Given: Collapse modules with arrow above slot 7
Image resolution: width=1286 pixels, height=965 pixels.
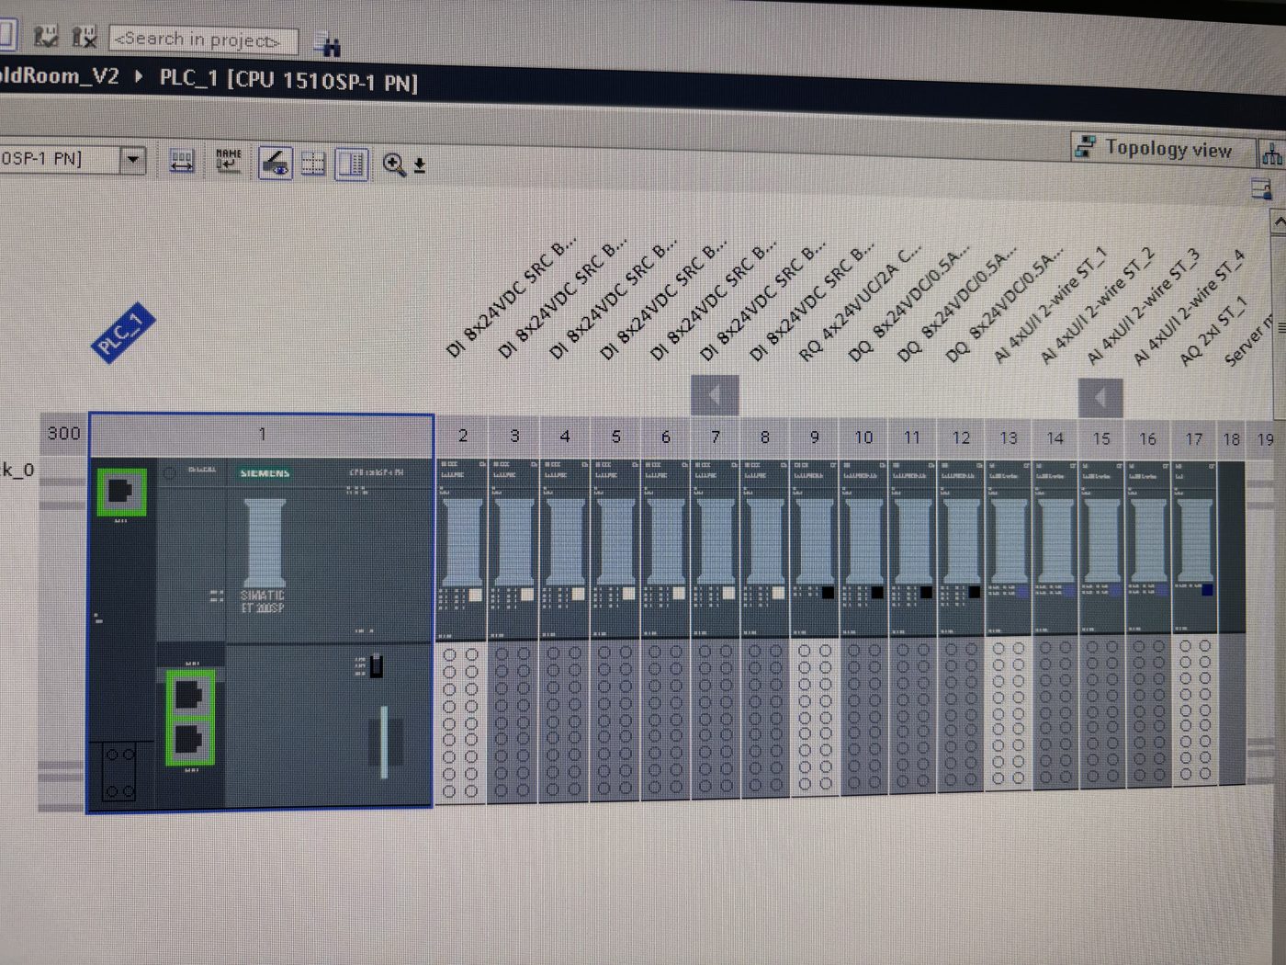Looking at the screenshot, I should 715,395.
